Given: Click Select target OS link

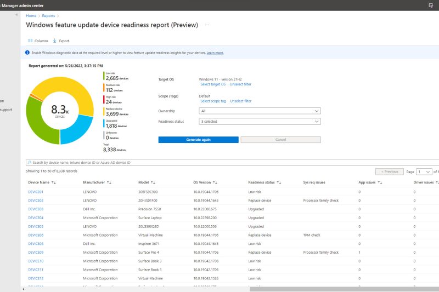Looking at the screenshot, I should point(213,84).
